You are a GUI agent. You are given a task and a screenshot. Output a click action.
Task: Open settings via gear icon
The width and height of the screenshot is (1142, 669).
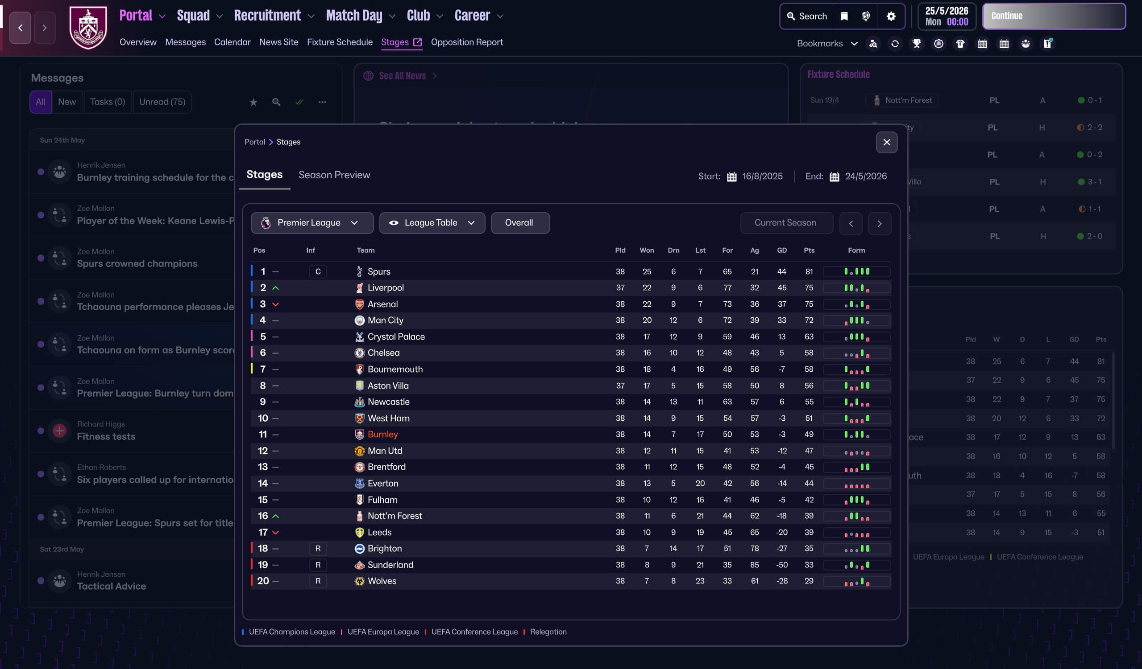(890, 16)
